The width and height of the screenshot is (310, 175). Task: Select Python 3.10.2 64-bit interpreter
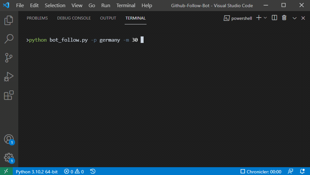(x=37, y=172)
